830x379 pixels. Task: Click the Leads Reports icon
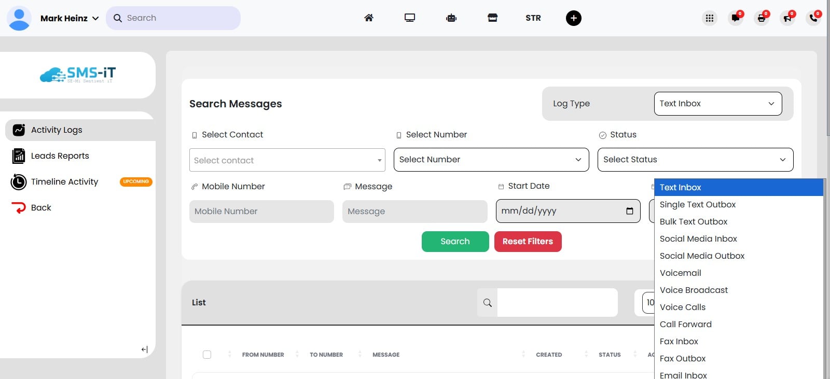(x=19, y=156)
